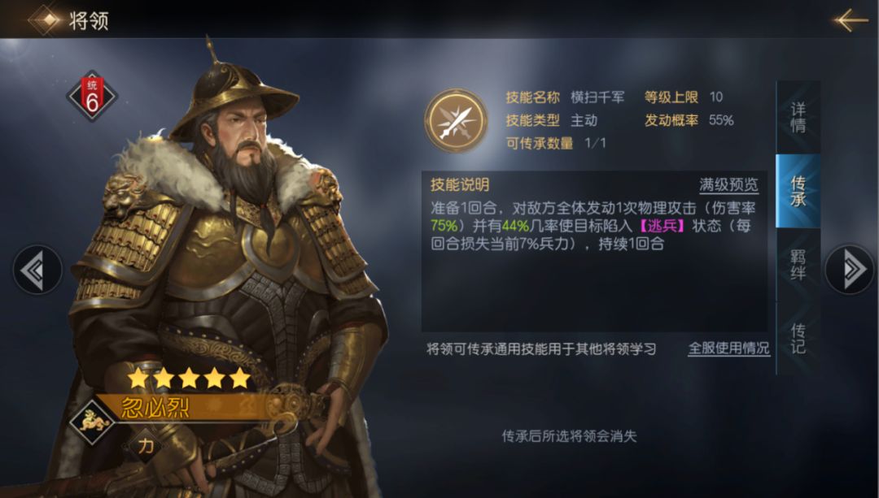Open the 全服使用情况 server usage link

pos(728,349)
